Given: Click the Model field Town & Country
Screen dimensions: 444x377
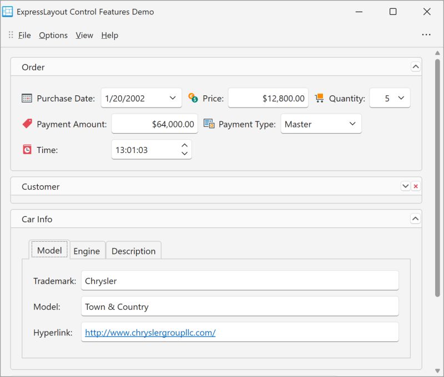Looking at the screenshot, I should (240, 306).
